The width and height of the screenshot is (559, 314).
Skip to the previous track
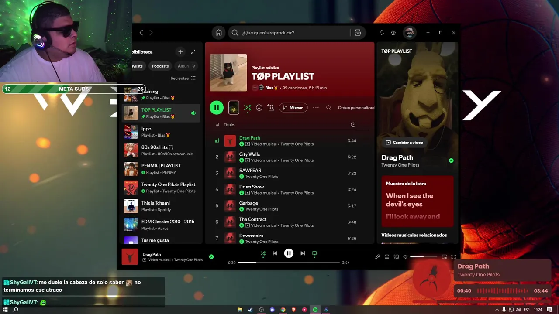click(275, 253)
